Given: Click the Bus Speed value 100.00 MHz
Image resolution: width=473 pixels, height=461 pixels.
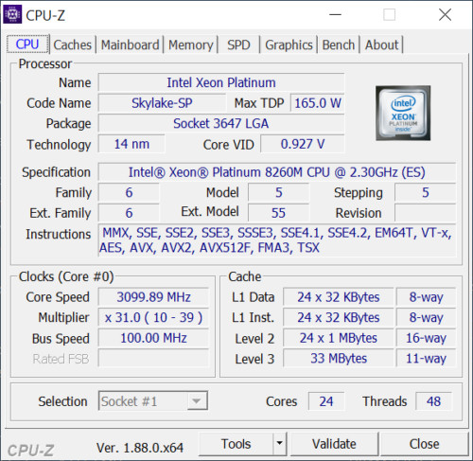Looking at the screenshot, I should point(153,338).
